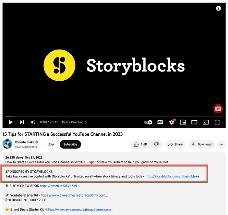The height and width of the screenshot is (215, 228).
Task: Expand the Pick a Direction chapter
Action: 74,122
